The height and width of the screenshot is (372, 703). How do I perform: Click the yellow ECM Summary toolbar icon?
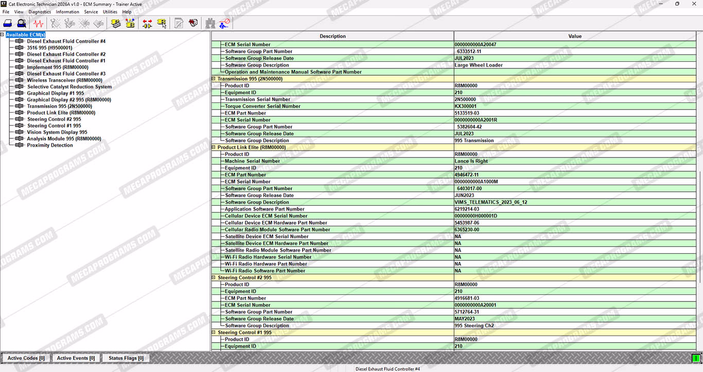[116, 23]
